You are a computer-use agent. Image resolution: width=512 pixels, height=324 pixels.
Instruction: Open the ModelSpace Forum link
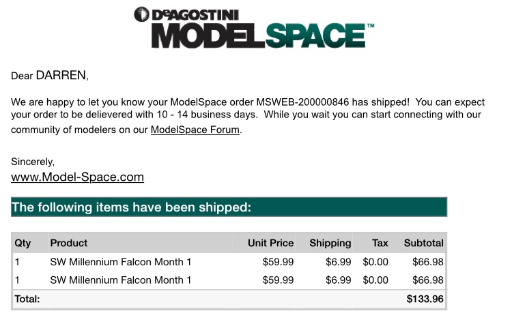pyautogui.click(x=195, y=130)
